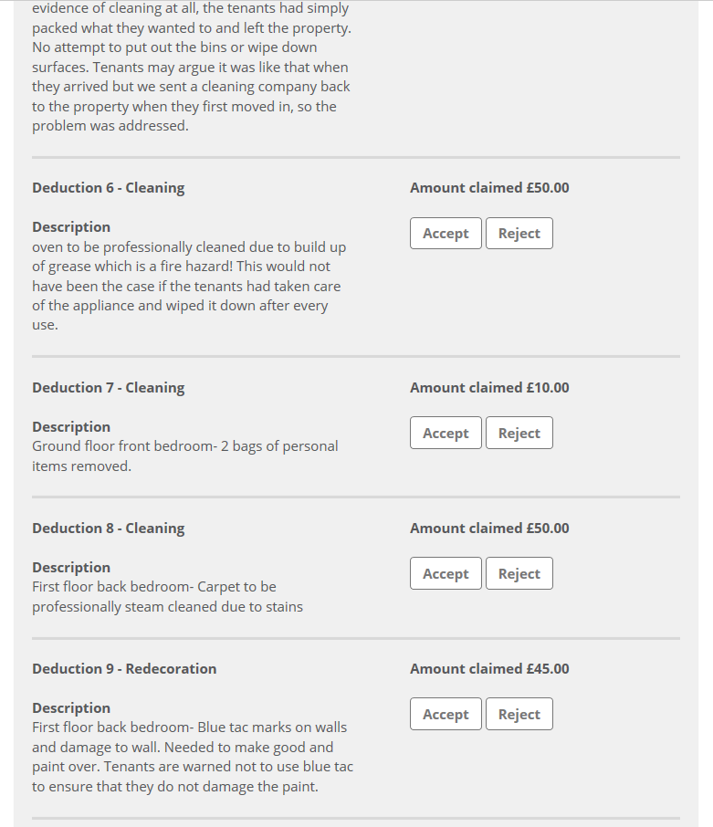Accept Deduction 8 carpet steam cleaning
The image size is (713, 827).
(446, 574)
